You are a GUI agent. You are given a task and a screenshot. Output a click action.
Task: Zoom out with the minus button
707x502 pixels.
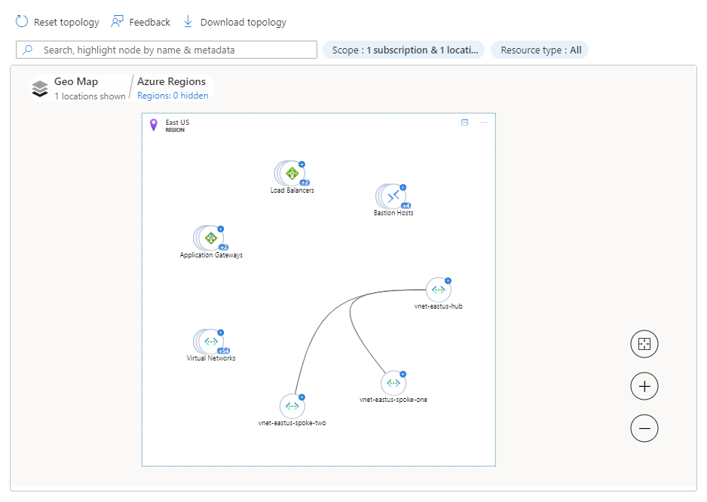(644, 429)
